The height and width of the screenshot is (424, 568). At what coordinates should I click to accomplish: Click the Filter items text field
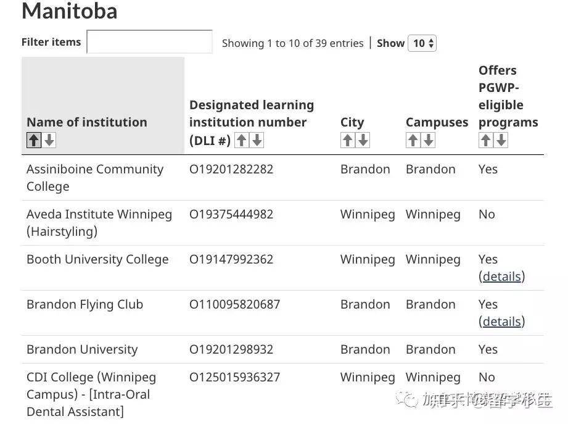coord(150,42)
